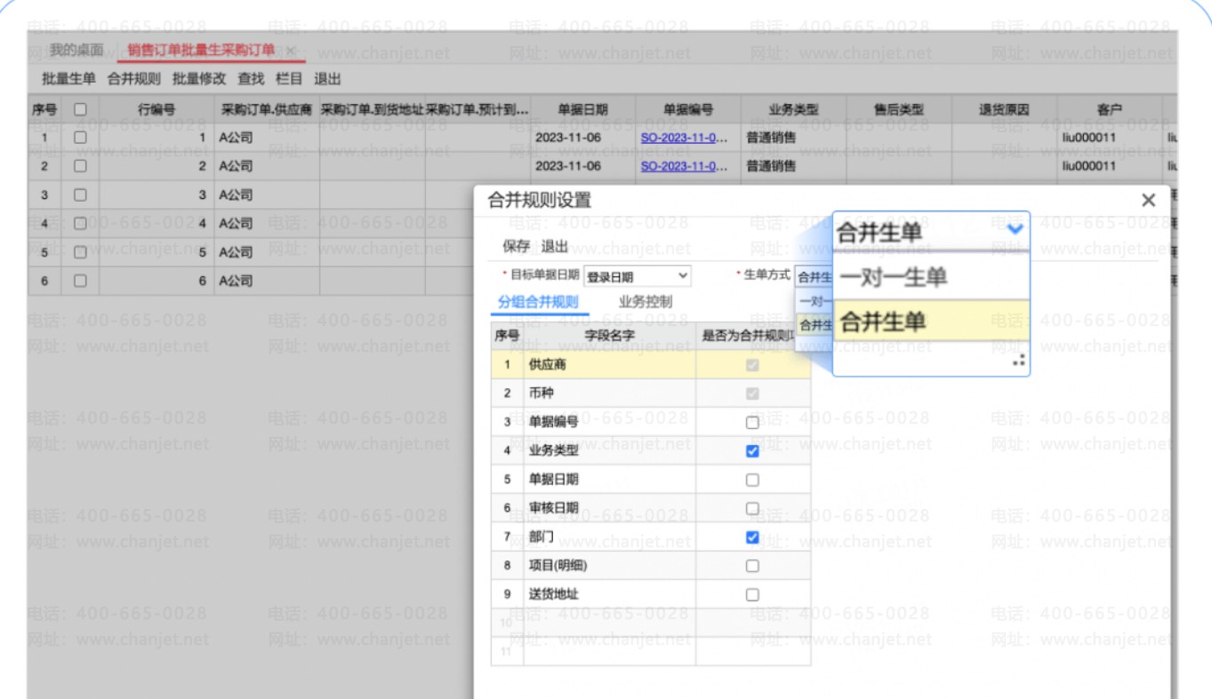Enable 单据编号 as a merge rule
Image resolution: width=1212 pixels, height=699 pixels.
pyautogui.click(x=752, y=423)
